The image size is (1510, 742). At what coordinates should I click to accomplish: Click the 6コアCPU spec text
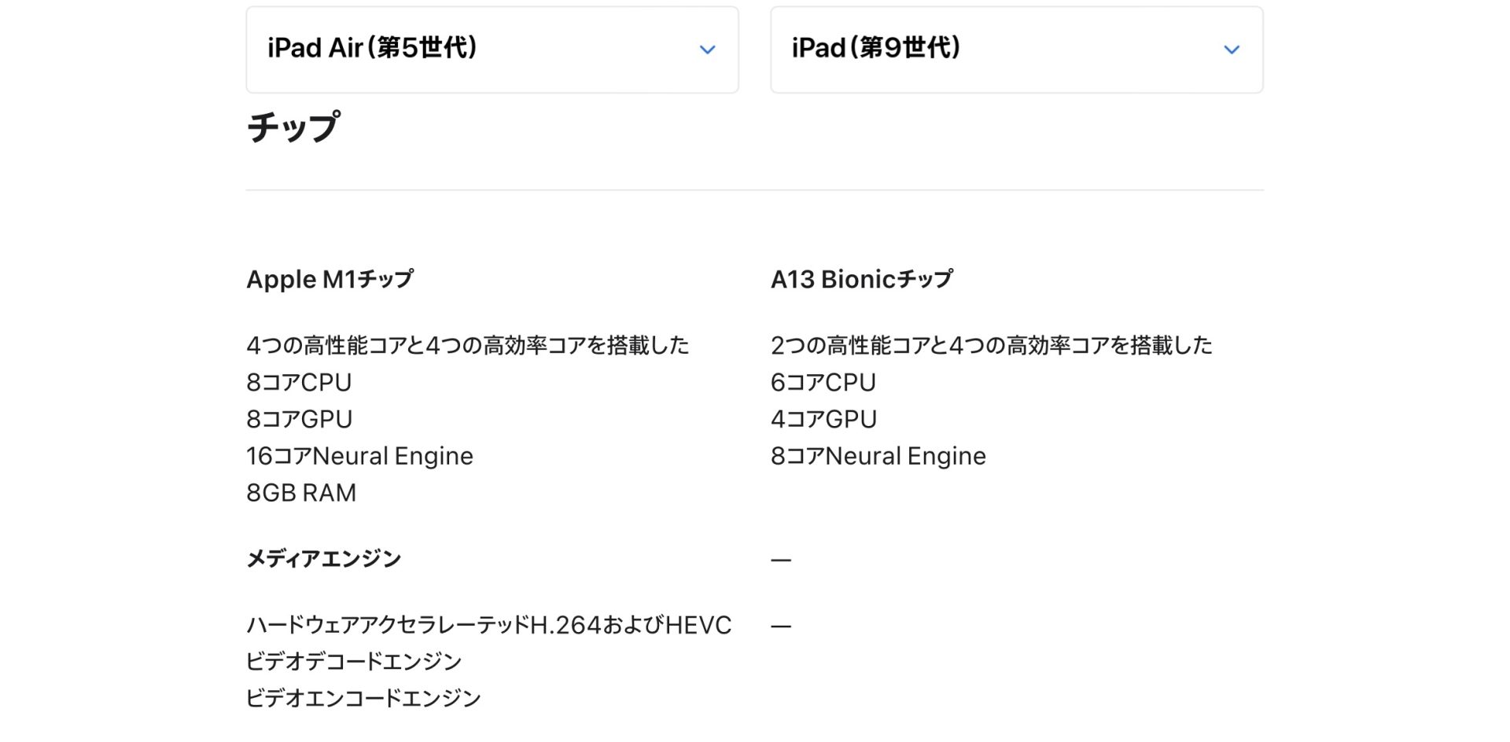(x=823, y=382)
